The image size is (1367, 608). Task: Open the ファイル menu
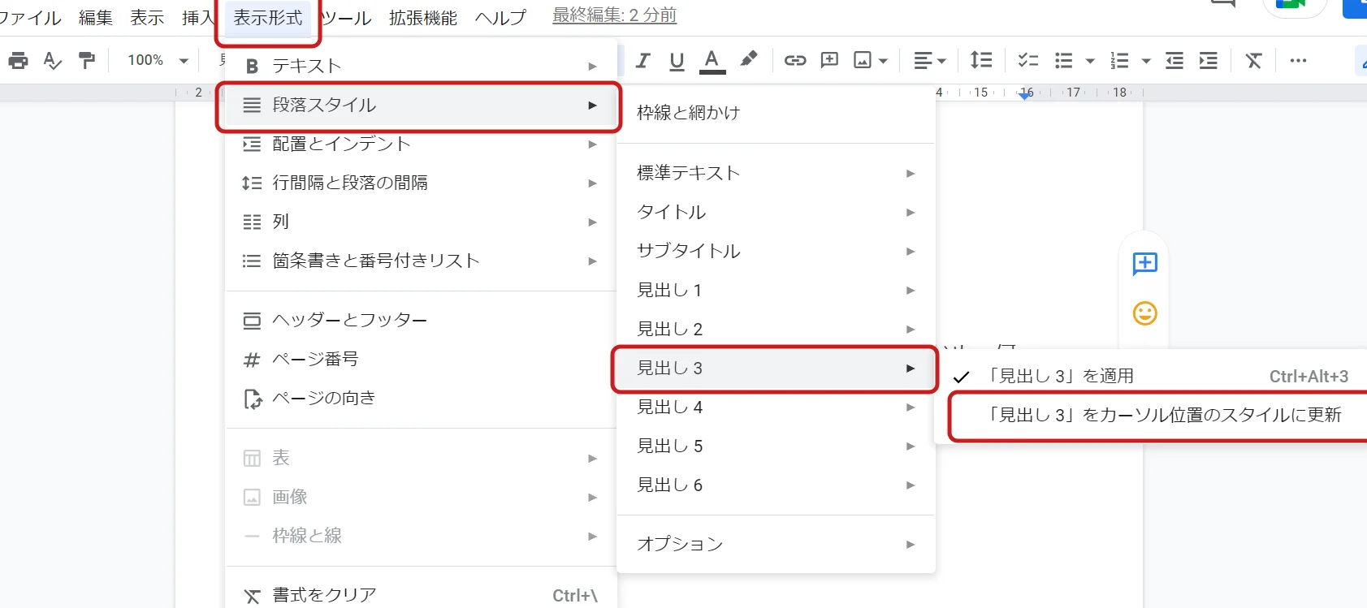pyautogui.click(x=29, y=17)
